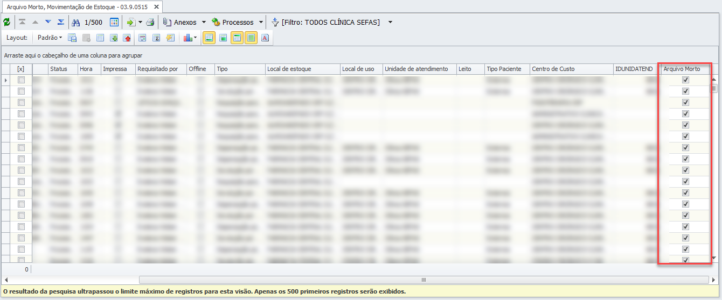
Task: Click the layout icon with red up arrow
Action: tap(127, 38)
